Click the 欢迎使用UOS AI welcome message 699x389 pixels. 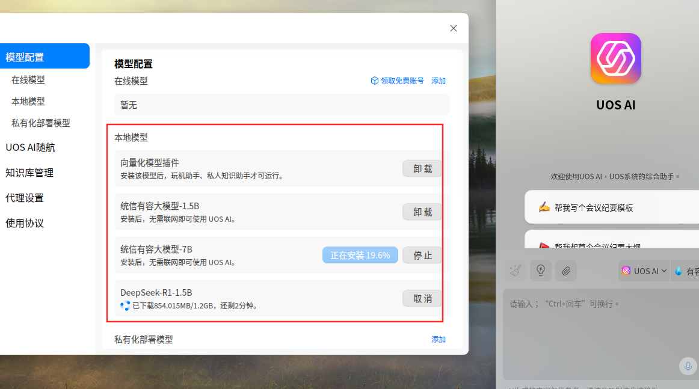pyautogui.click(x=615, y=176)
